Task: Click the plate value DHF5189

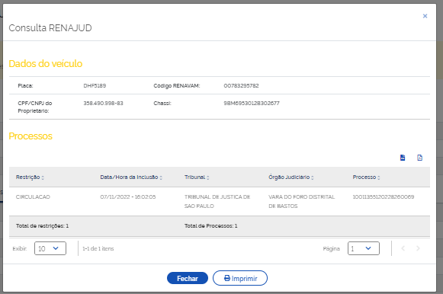Action: (95, 86)
